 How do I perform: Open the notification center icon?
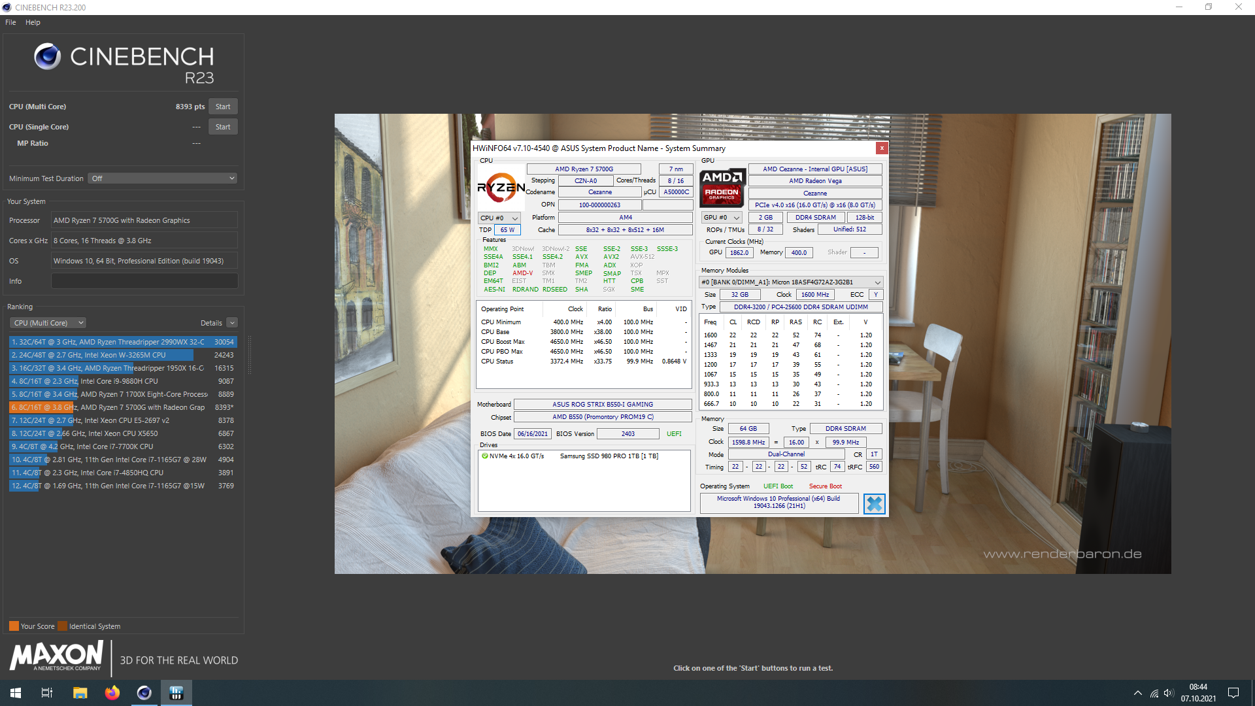click(1233, 693)
